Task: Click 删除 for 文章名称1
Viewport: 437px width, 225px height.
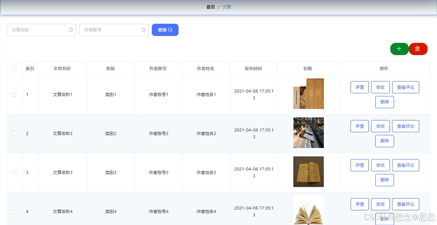Action: [x=384, y=102]
